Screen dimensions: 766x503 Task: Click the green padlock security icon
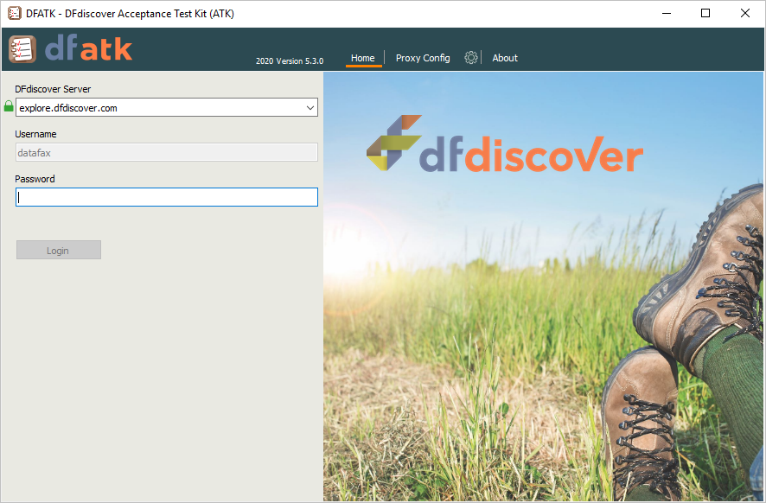tap(9, 106)
